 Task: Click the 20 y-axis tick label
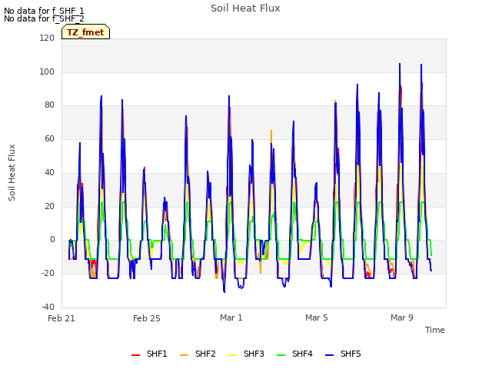coord(49,207)
